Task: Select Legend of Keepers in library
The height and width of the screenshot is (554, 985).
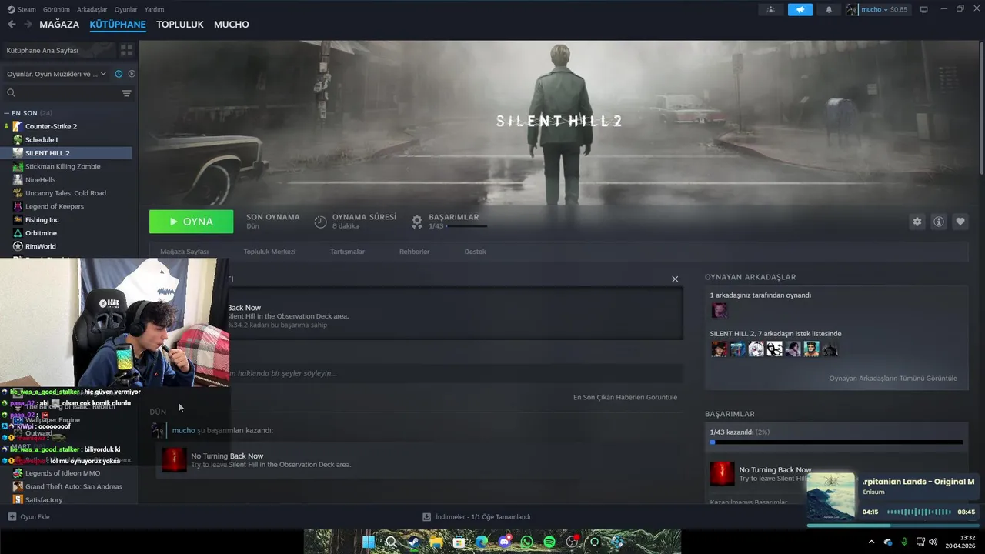Action: (x=55, y=206)
